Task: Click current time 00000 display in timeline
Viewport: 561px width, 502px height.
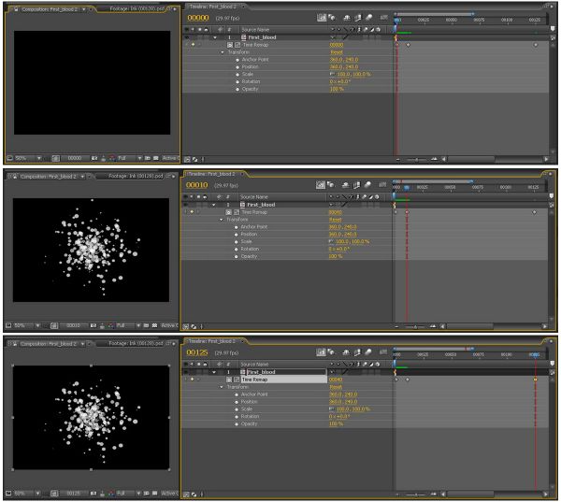Action: point(198,18)
